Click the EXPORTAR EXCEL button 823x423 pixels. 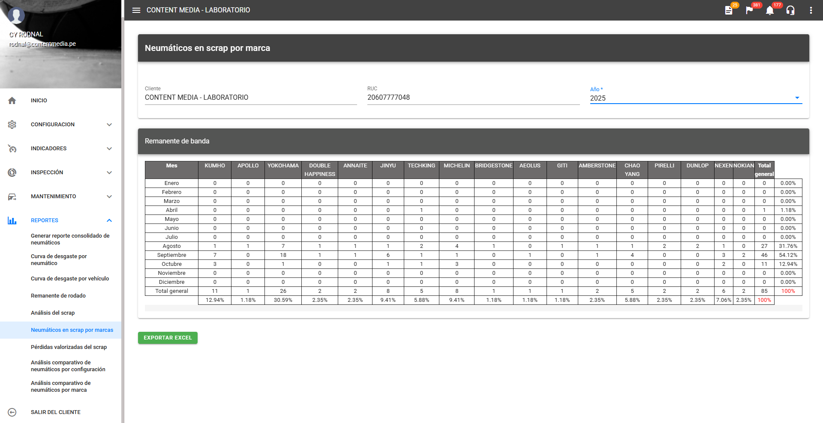(x=168, y=338)
